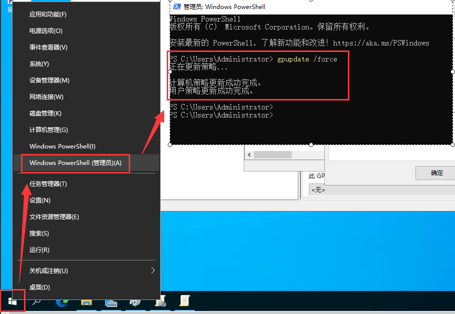Select Windows PowerShell (管理员)(A) menu entry

pos(75,163)
